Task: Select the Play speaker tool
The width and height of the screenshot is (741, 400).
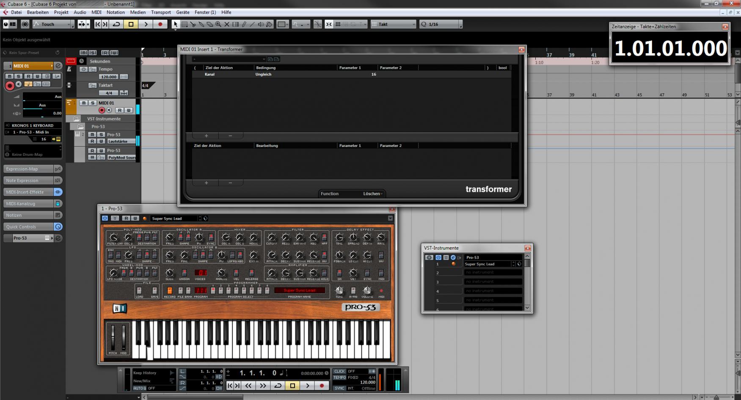Action: point(261,24)
